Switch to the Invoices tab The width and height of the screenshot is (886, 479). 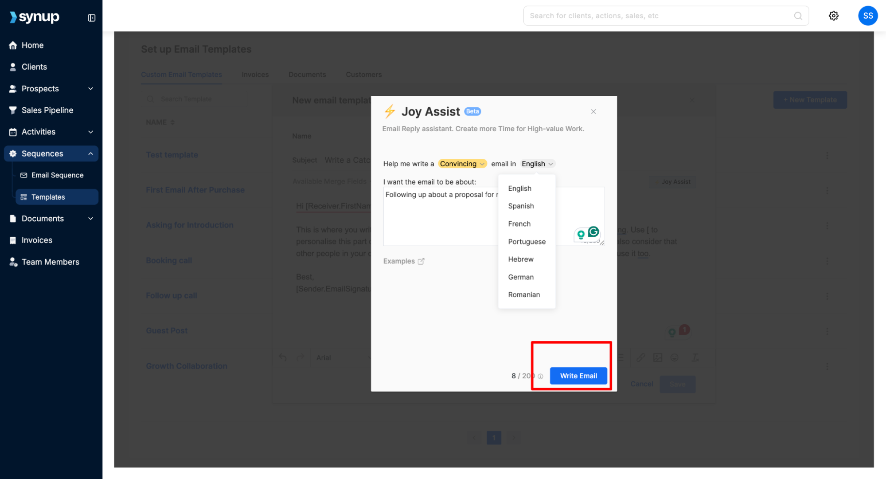(x=255, y=75)
